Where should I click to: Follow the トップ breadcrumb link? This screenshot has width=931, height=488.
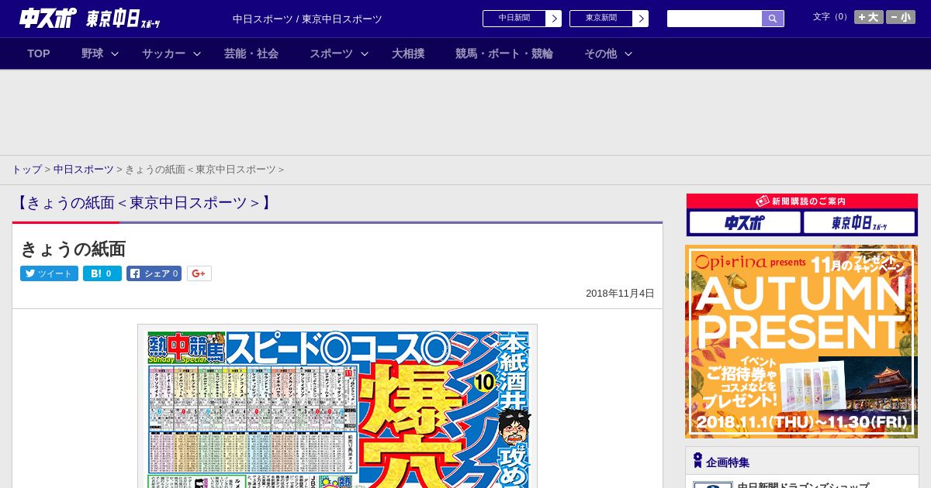(x=26, y=169)
